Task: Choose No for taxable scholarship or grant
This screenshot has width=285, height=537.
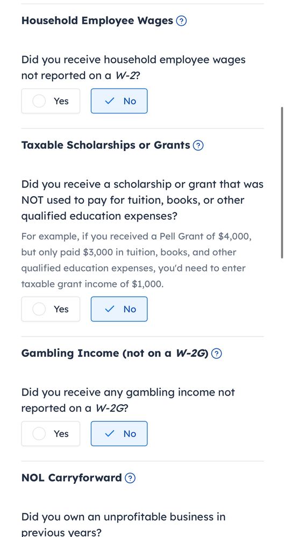Action: [x=119, y=309]
